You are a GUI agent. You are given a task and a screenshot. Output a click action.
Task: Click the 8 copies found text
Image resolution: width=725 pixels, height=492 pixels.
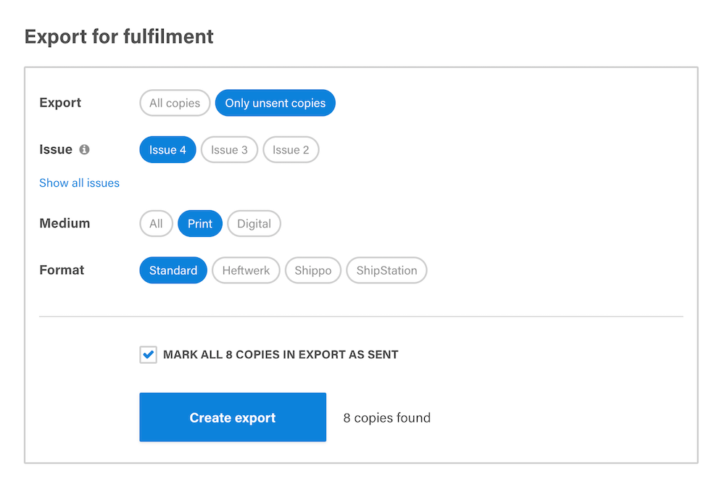pos(387,417)
